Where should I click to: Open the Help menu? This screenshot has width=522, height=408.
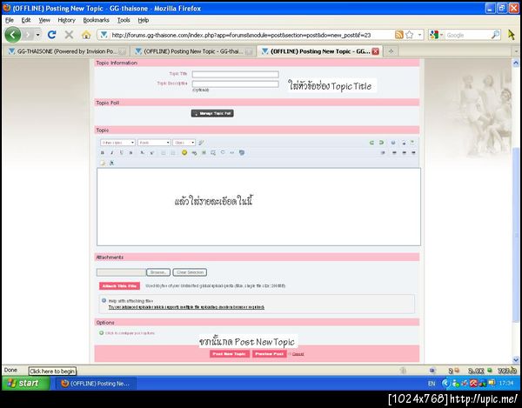(144, 20)
